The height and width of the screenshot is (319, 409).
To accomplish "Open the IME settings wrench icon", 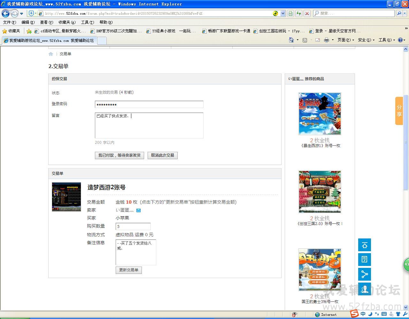I will (405, 314).
